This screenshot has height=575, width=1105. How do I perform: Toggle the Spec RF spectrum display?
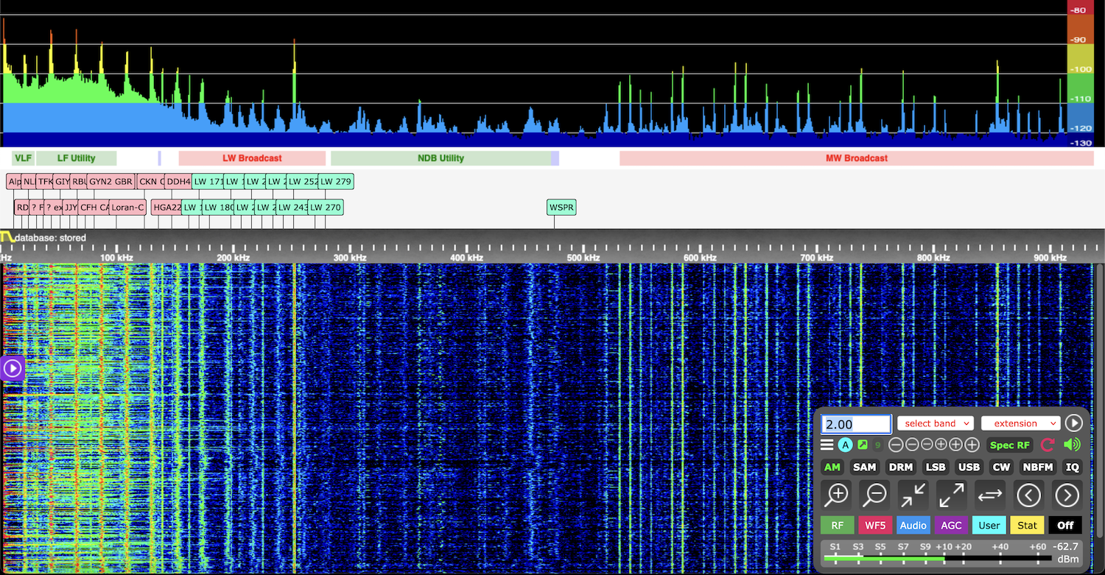click(x=1009, y=445)
